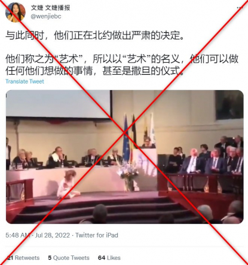248x265 pixels.
Task: View the 5 Quote Tweets list
Action: coord(69,258)
